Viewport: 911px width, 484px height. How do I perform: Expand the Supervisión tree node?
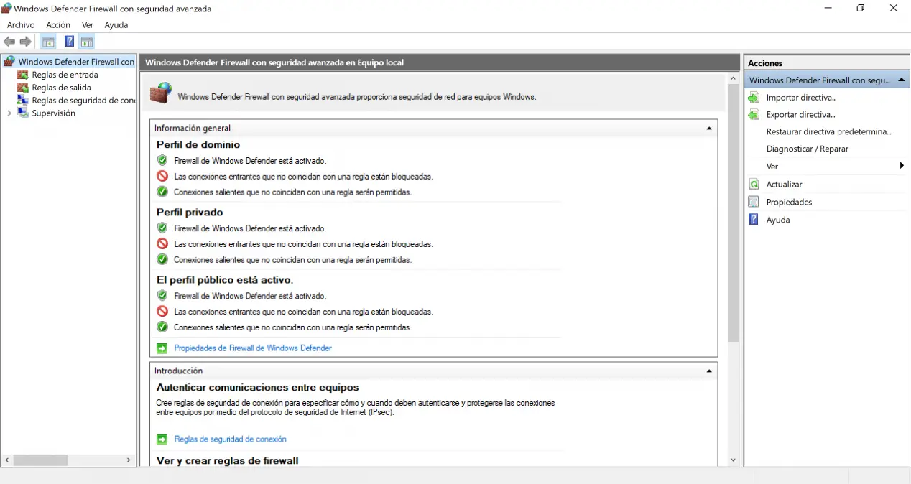[x=9, y=113]
